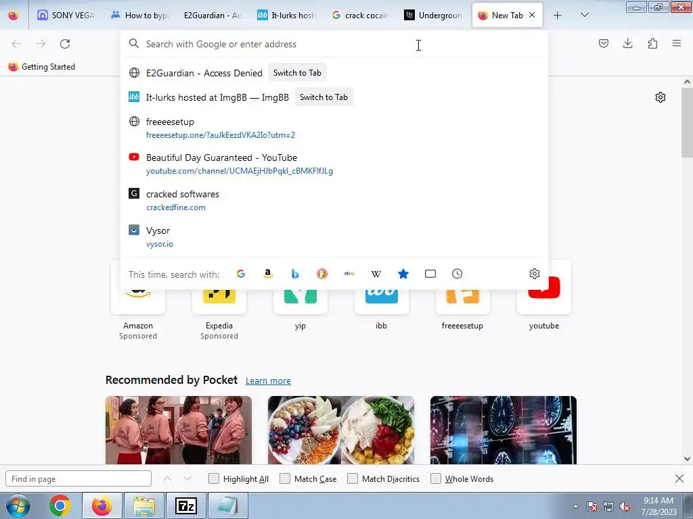Switch to the How to byp tab
Viewport: 693px width, 519px height.
click(139, 15)
